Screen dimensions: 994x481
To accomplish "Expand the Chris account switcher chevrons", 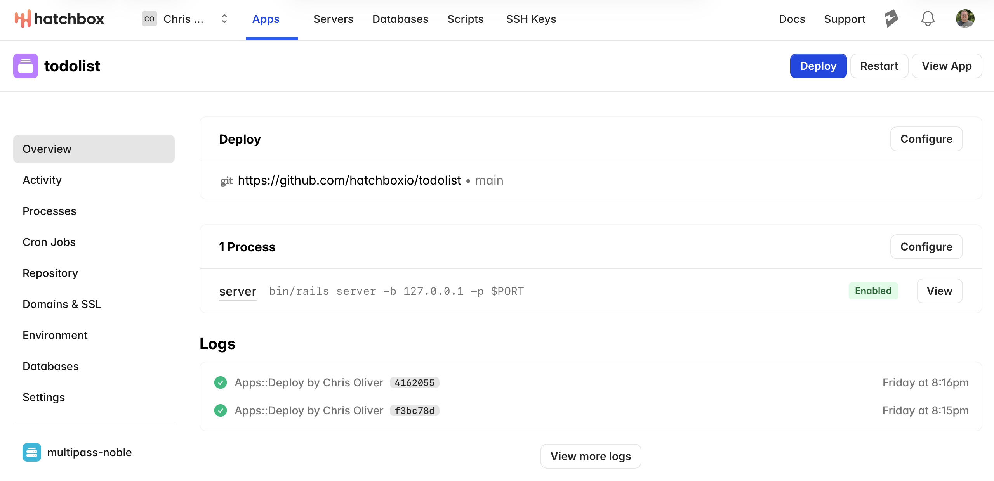I will (x=224, y=19).
